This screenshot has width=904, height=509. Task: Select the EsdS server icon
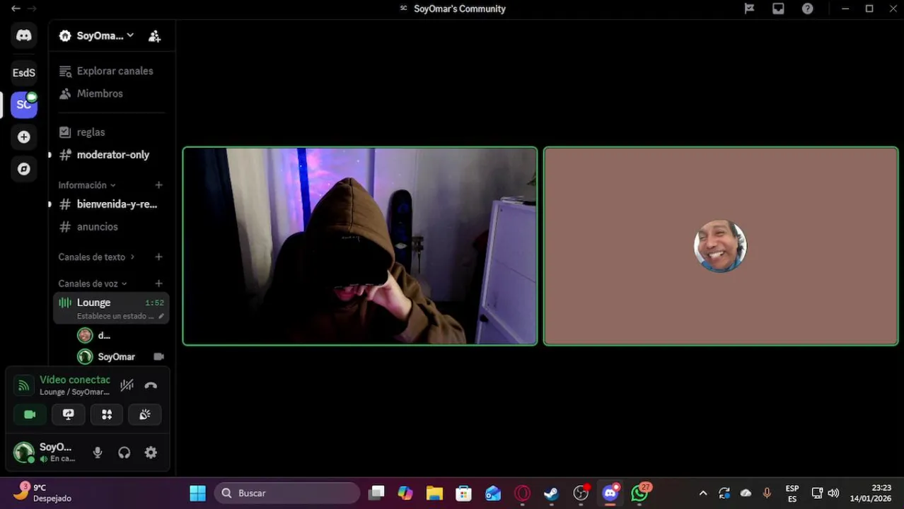tap(24, 72)
